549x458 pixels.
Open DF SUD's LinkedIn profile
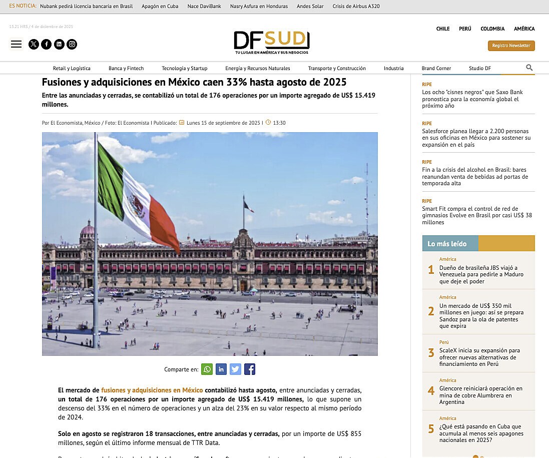[59, 44]
